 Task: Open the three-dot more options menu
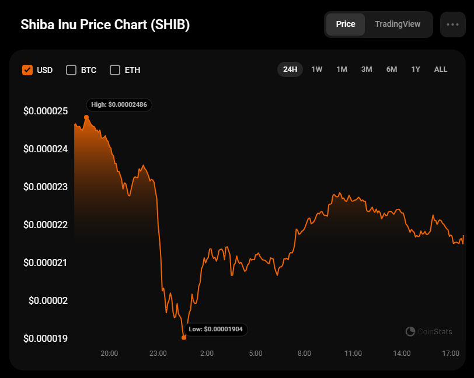452,24
